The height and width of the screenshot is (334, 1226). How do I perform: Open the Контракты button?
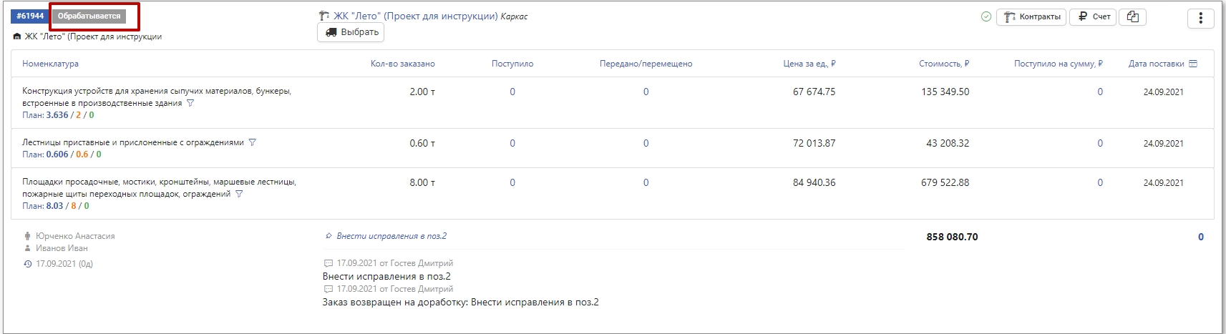coord(1031,17)
